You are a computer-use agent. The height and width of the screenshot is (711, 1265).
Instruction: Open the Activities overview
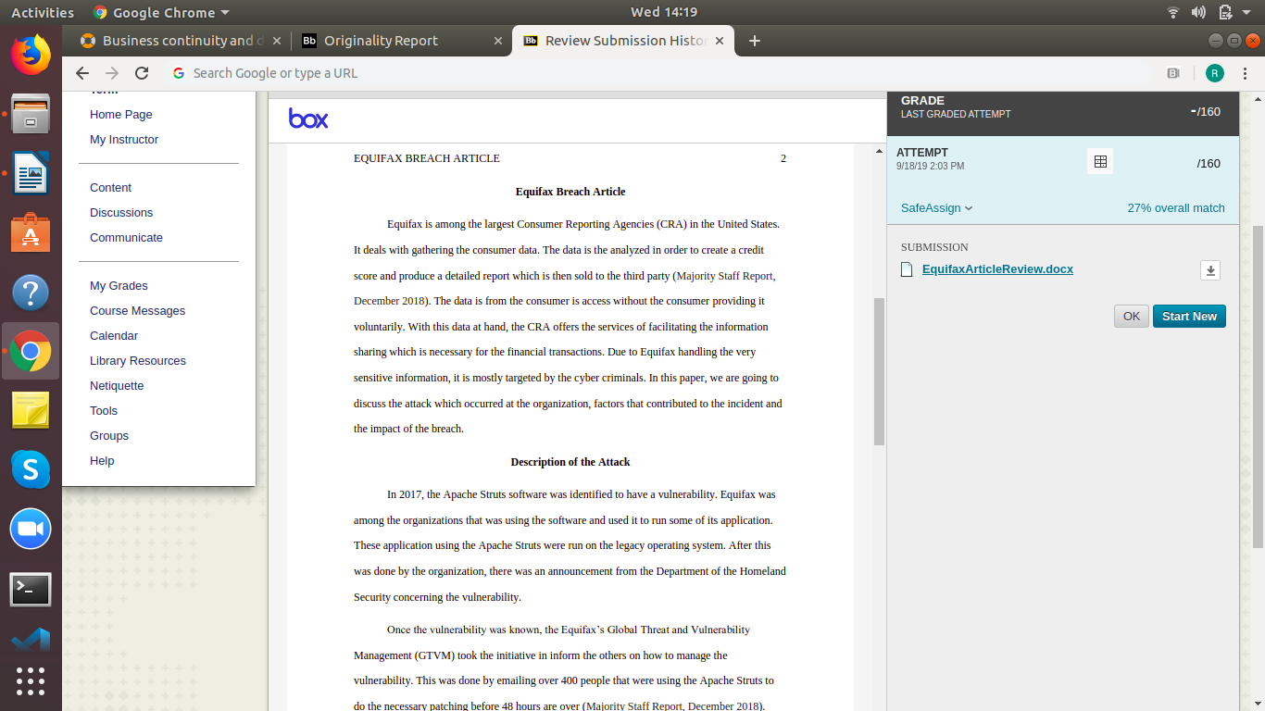click(x=43, y=12)
